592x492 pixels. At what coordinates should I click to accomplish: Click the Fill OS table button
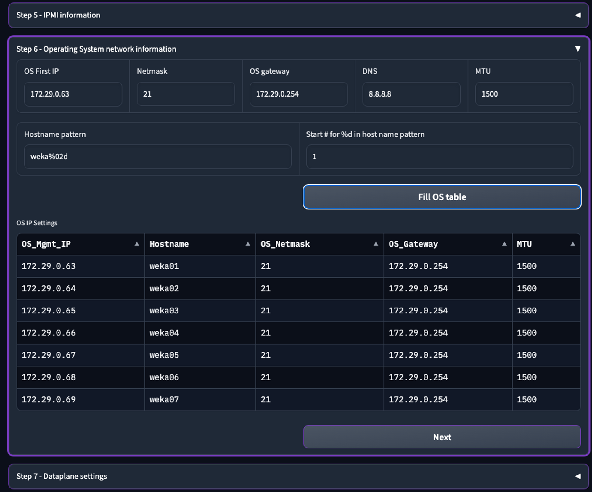(x=442, y=197)
